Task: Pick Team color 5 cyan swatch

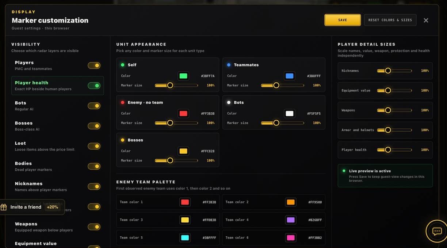Action: click(x=185, y=238)
